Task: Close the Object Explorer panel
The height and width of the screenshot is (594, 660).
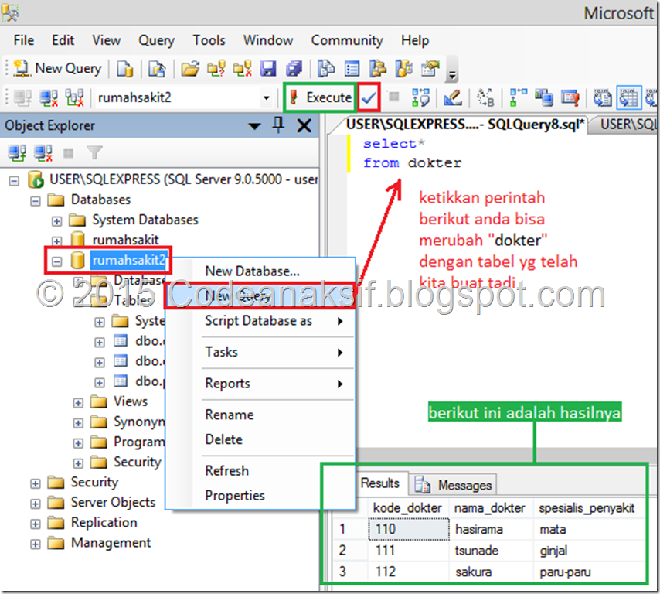Action: point(304,125)
